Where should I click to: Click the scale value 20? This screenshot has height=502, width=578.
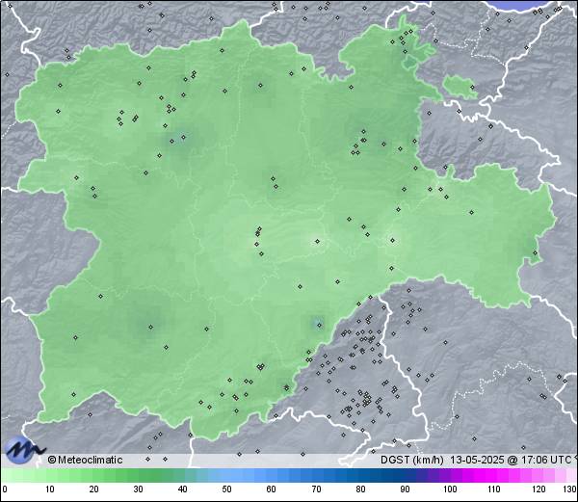(94, 489)
